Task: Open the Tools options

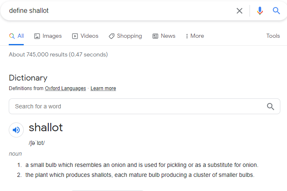Action: (273, 36)
